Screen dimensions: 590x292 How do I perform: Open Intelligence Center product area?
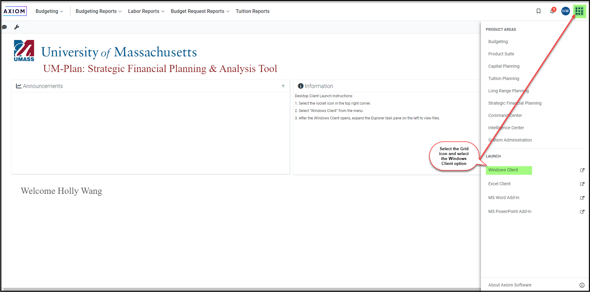[x=506, y=128]
